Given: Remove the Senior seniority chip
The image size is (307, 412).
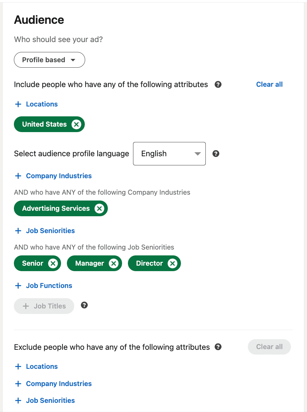Looking at the screenshot, I should coord(52,263).
